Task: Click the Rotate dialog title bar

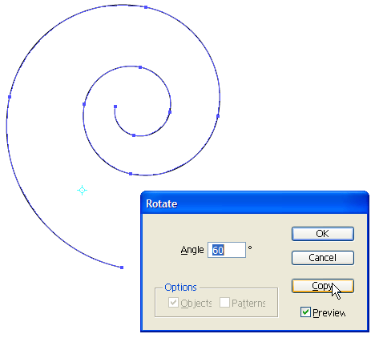Action: pos(255,203)
